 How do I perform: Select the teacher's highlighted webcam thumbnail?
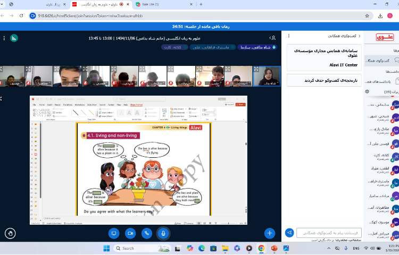click(267, 76)
